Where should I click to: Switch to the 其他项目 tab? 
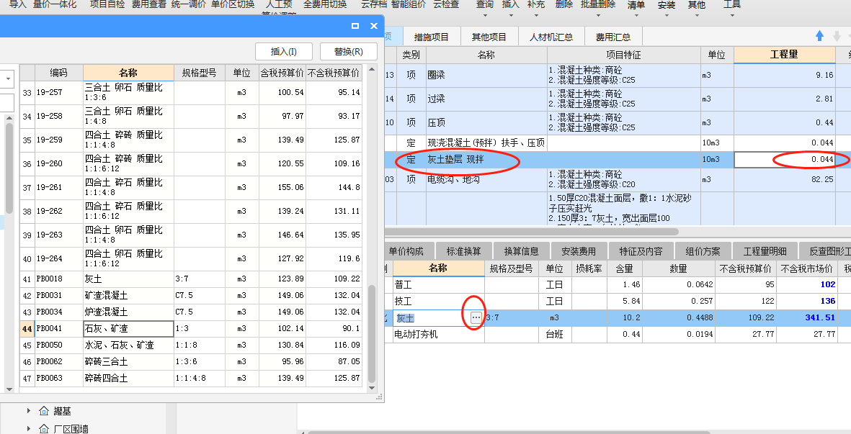click(489, 37)
